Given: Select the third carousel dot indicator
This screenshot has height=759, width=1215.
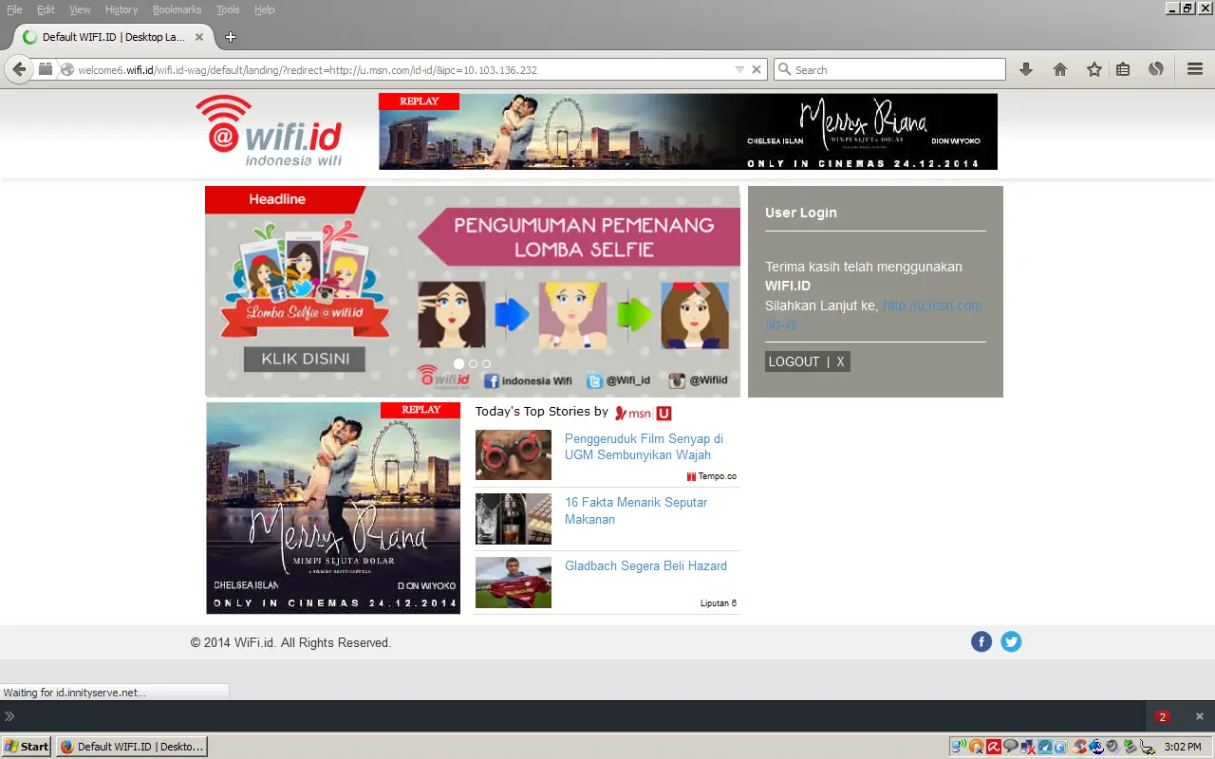Looking at the screenshot, I should pos(486,363).
